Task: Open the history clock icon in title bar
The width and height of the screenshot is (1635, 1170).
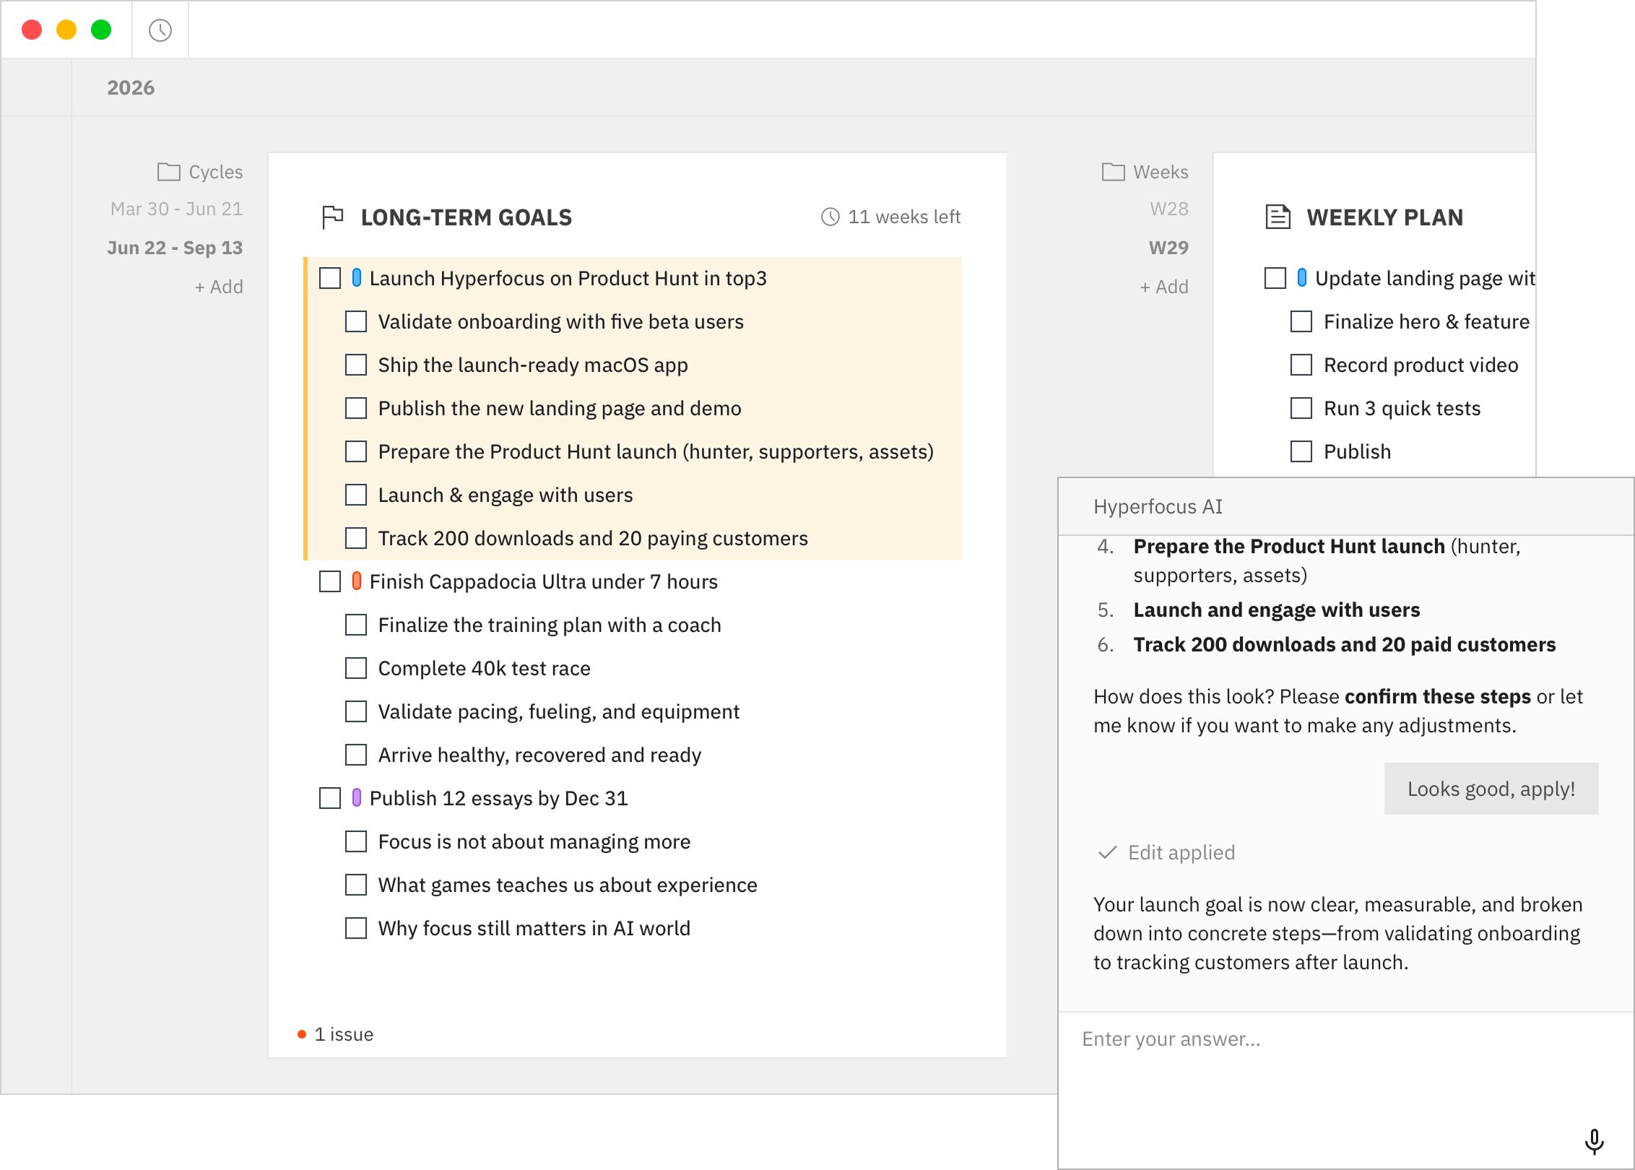Action: 160,30
